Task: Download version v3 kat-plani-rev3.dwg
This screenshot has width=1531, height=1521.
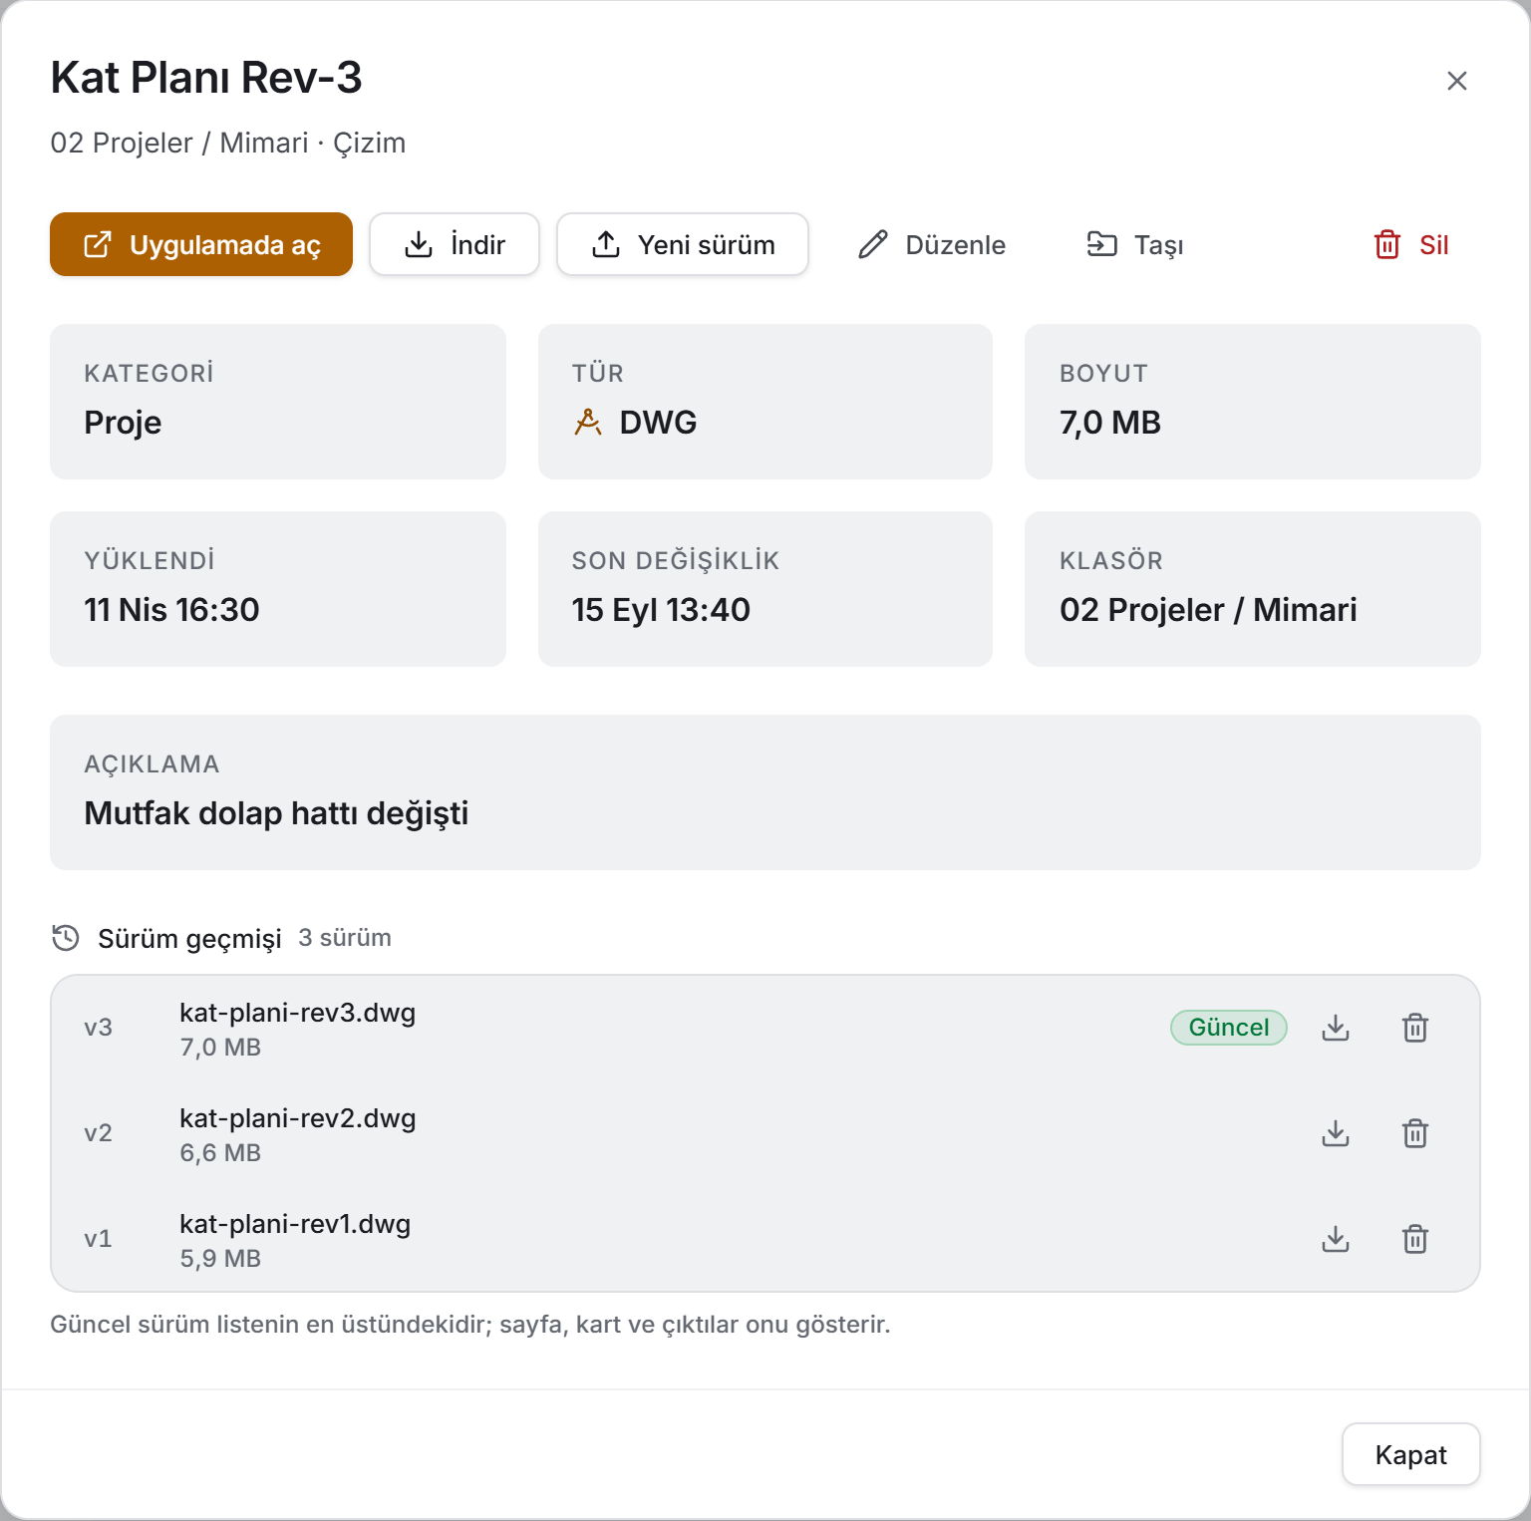Action: (1336, 1028)
